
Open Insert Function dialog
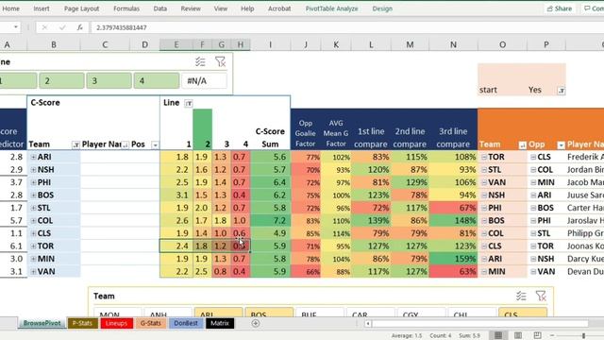(79, 27)
